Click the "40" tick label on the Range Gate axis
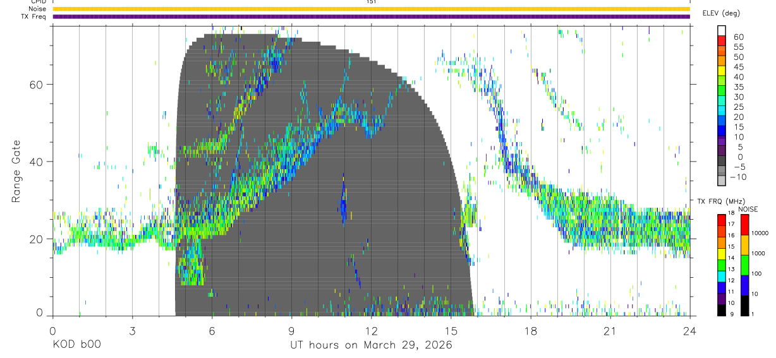Viewport: 776px width, 358px height. coord(37,162)
